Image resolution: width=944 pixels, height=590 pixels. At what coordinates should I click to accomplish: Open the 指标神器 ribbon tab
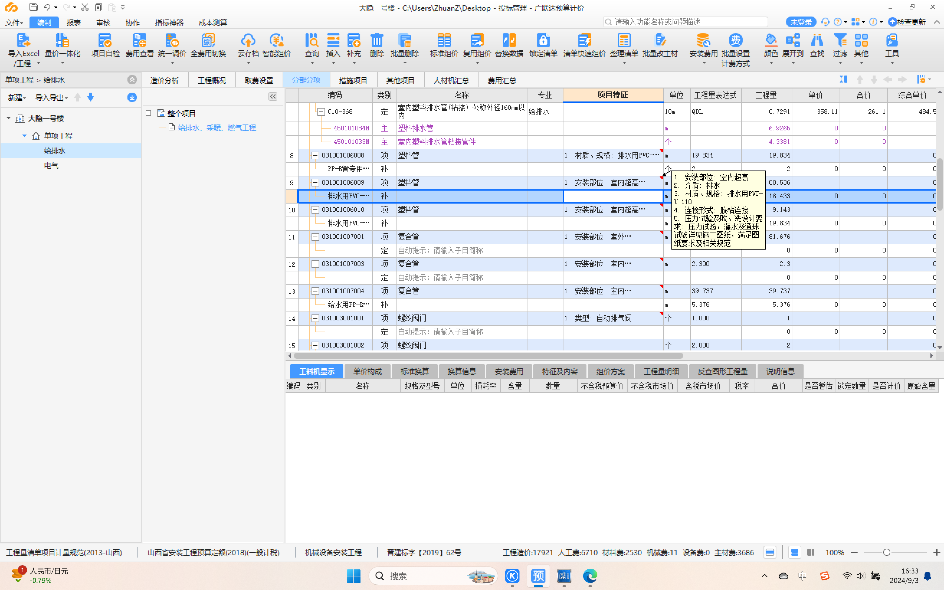(169, 23)
